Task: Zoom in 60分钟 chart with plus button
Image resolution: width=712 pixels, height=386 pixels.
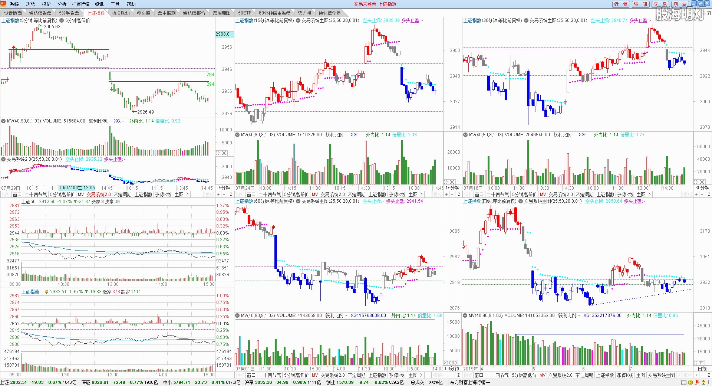Action: [446, 375]
